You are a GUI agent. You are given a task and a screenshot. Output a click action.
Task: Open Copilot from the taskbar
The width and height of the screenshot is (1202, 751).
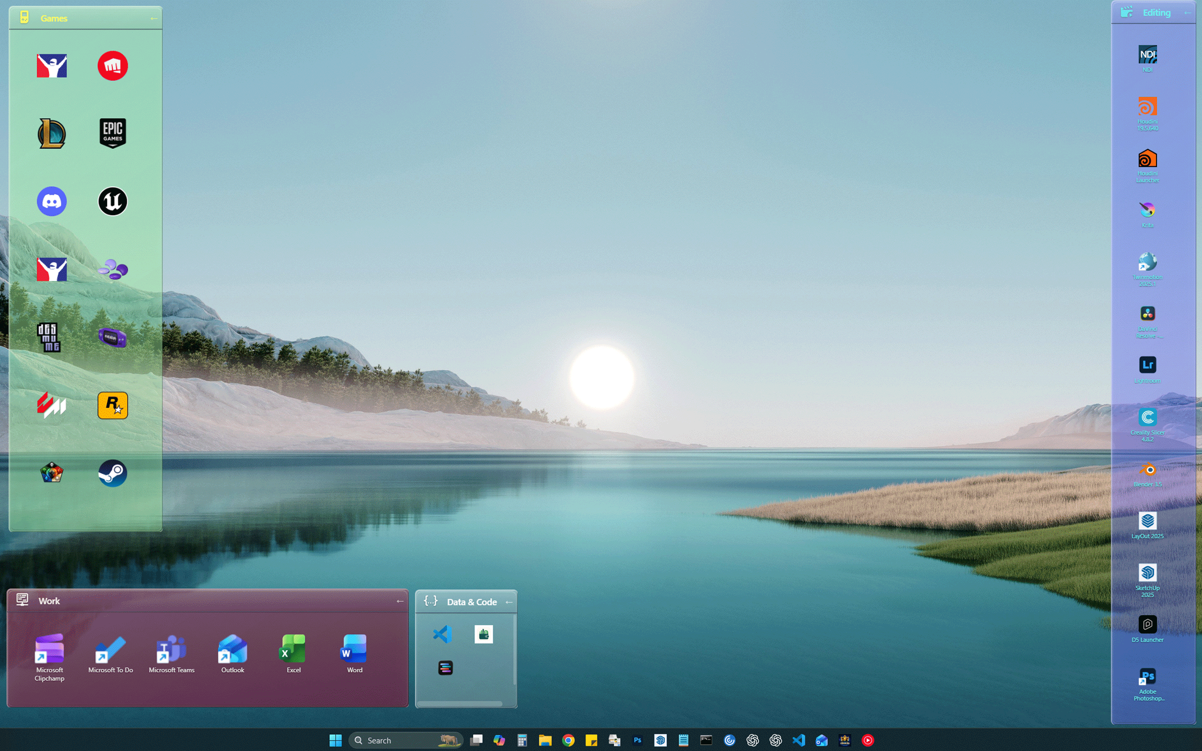pyautogui.click(x=499, y=740)
